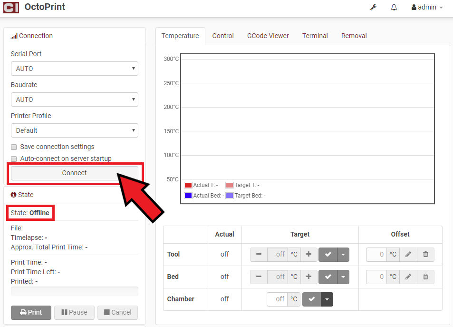Image resolution: width=453 pixels, height=327 pixels.
Task: Open the admin user menu
Action: coord(427,7)
